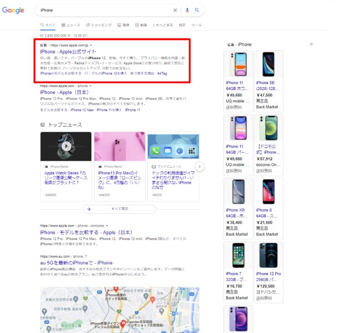Switch to the ニュース tab
The height and width of the screenshot is (333, 353).
(x=71, y=25)
